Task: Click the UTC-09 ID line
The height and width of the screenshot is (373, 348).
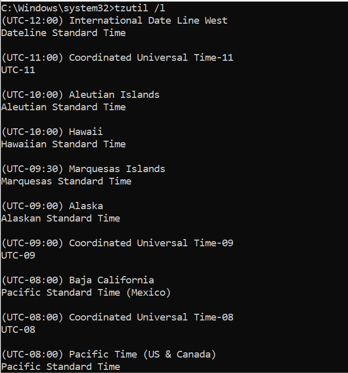Action: pos(18,256)
